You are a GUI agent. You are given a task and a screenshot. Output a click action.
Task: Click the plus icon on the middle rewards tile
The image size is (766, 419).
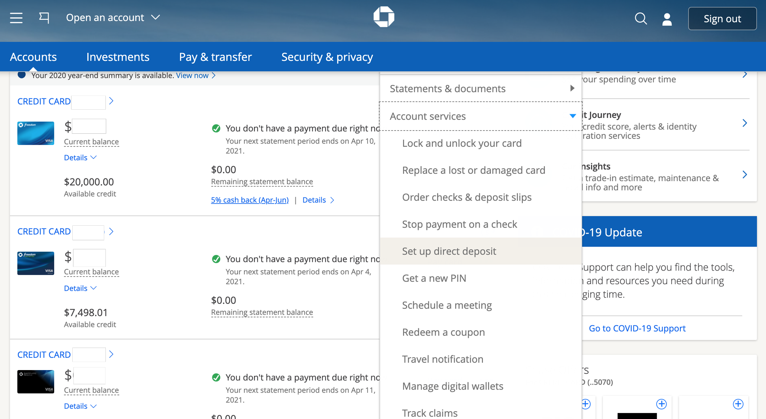(661, 404)
